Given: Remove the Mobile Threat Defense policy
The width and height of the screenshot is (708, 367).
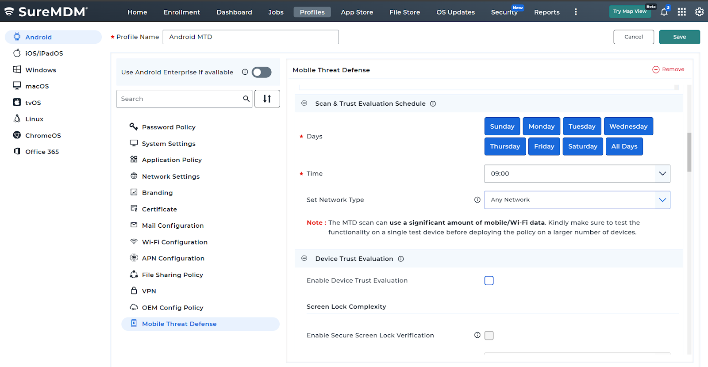Looking at the screenshot, I should 668,69.
